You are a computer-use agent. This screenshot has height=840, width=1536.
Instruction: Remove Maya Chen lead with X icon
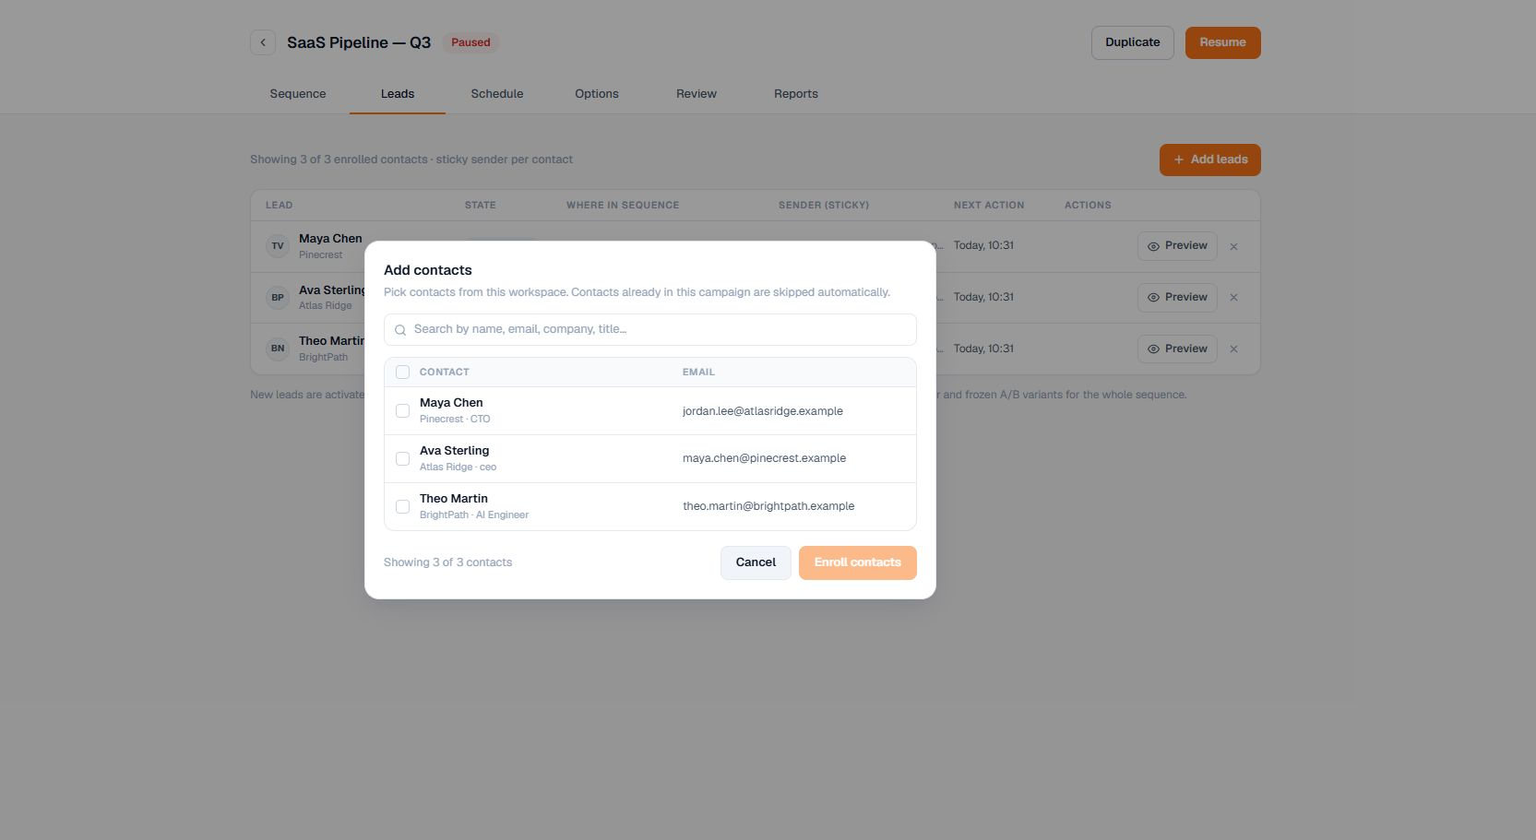click(x=1233, y=246)
